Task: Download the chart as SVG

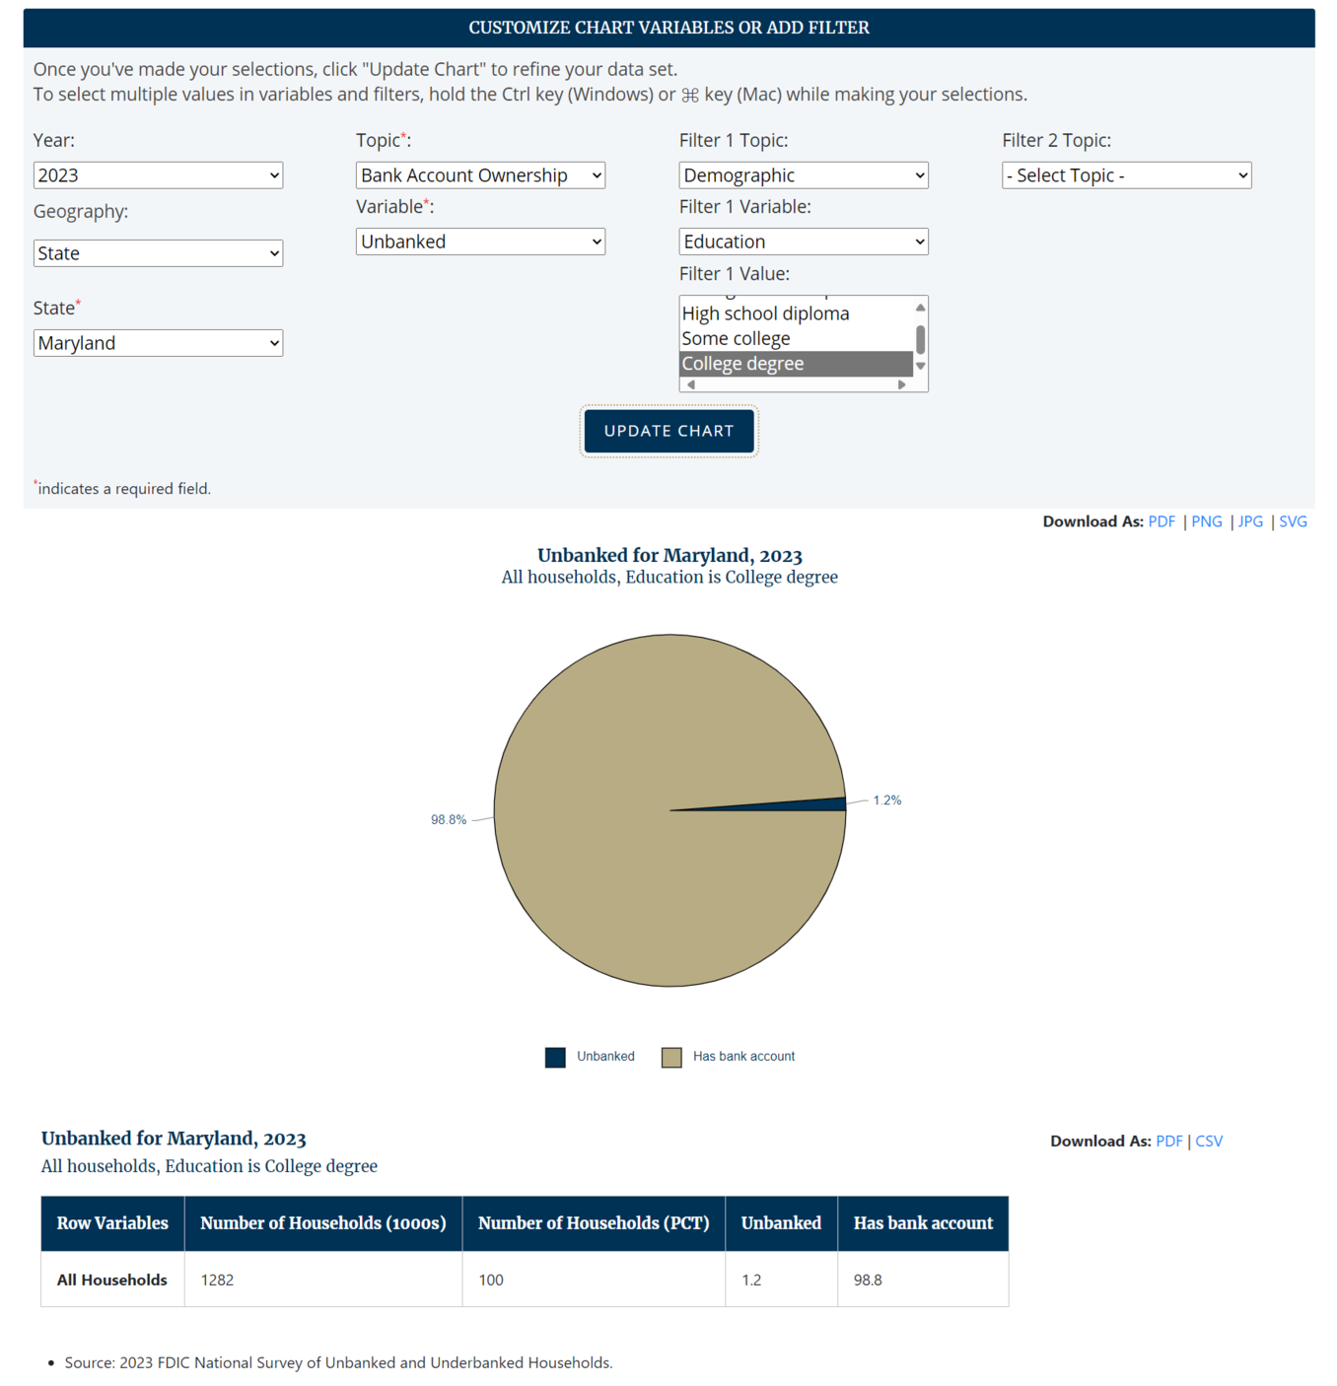Action: point(1293,521)
